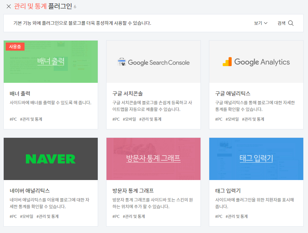Screen dimensions: 308x233
Task: Open the Google Analytics thumbnail
Action: tap(256, 62)
